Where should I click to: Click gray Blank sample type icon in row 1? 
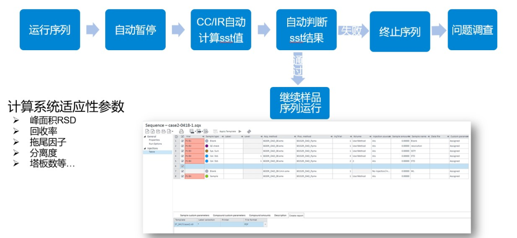pos(207,141)
